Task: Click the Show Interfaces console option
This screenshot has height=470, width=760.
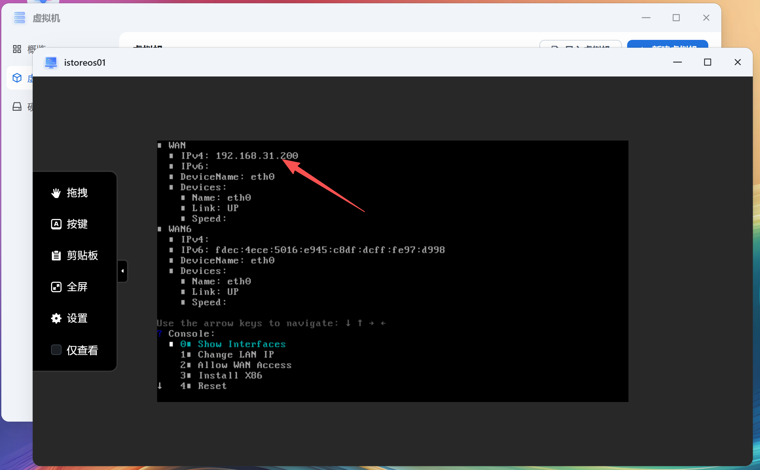Action: pyautogui.click(x=241, y=344)
